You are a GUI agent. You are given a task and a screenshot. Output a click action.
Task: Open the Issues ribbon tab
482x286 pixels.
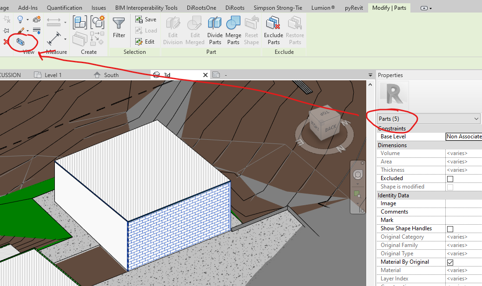tap(99, 8)
